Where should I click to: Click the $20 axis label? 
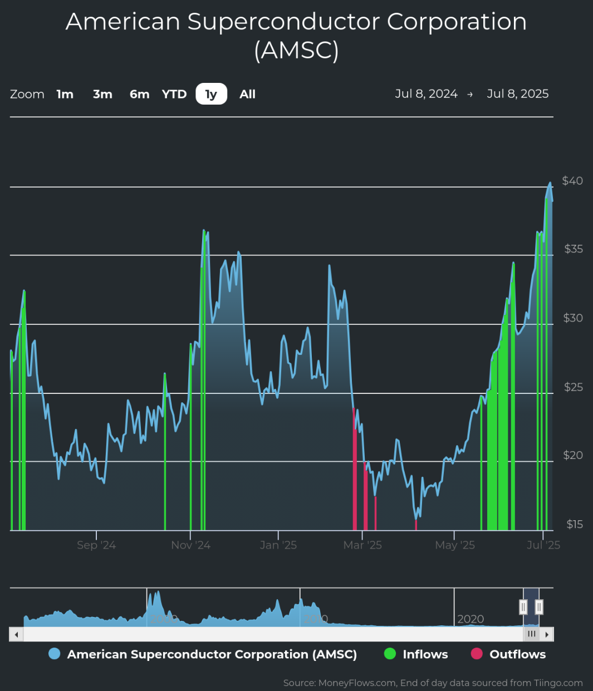[x=573, y=455]
